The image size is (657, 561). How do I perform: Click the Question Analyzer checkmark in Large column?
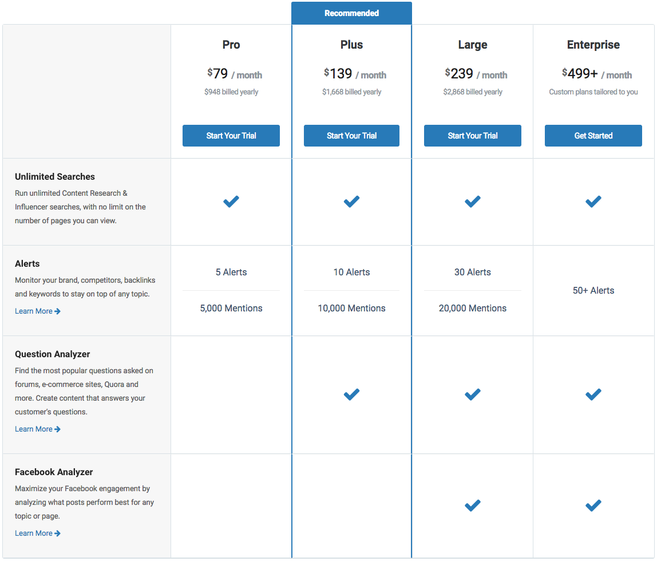472,394
